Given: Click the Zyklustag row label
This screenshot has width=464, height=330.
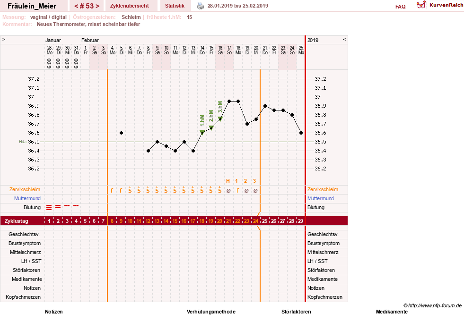Looking at the screenshot, I should click(16, 221).
